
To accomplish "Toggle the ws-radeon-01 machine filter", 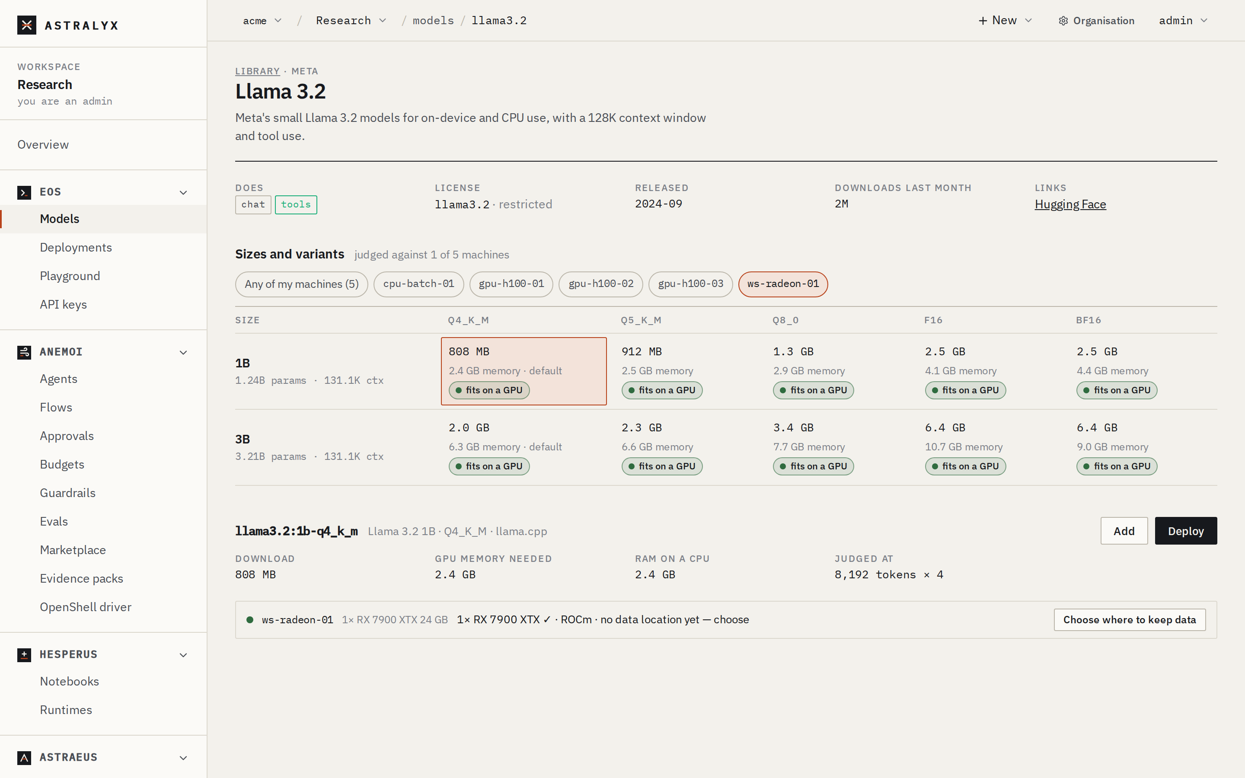I will pyautogui.click(x=783, y=284).
